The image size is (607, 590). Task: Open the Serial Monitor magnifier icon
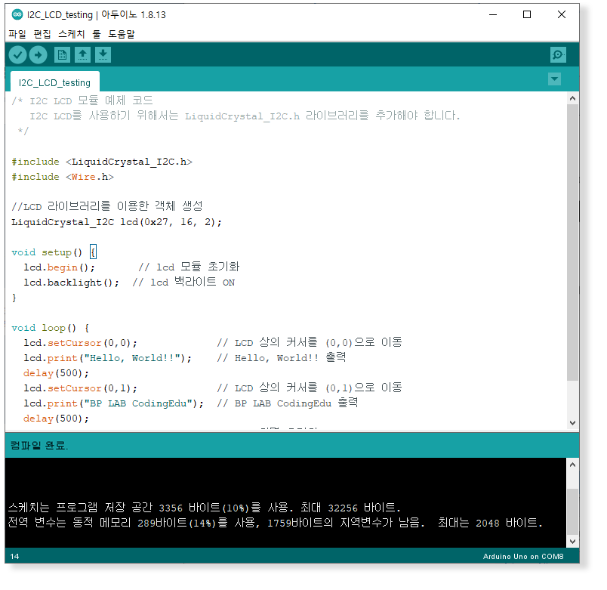pos(558,55)
